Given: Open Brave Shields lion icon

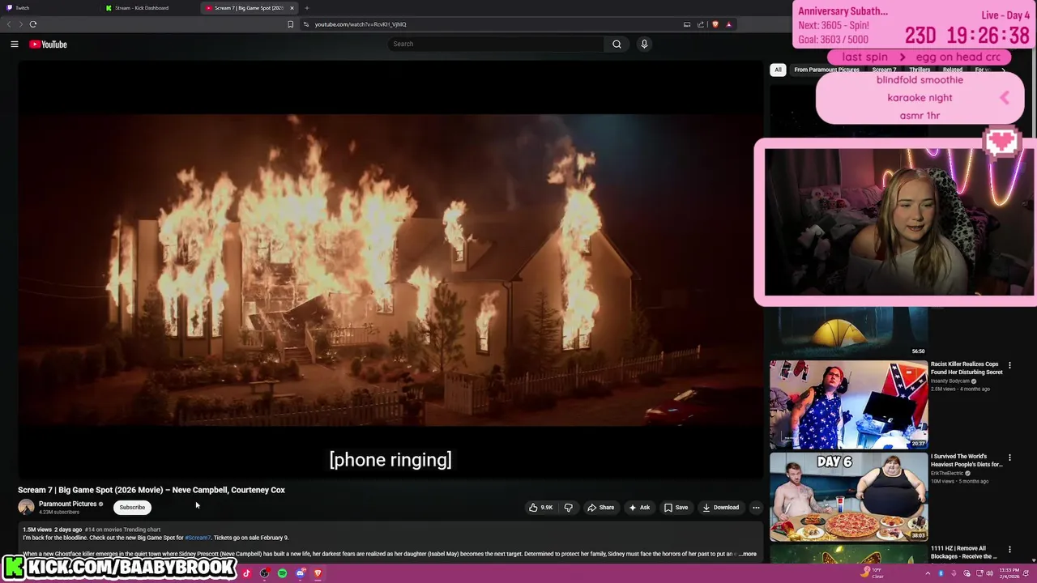Looking at the screenshot, I should click(x=715, y=24).
